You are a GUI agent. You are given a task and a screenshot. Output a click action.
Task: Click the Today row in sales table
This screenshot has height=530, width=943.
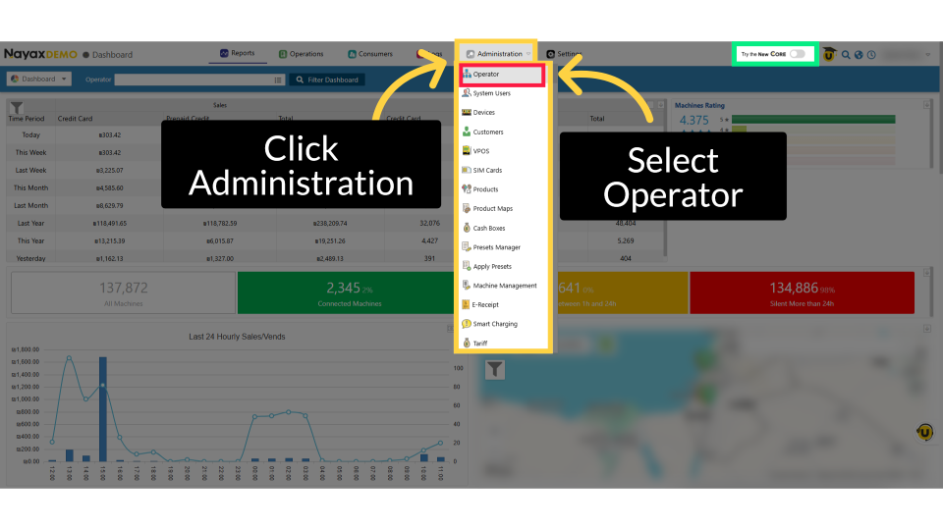point(30,135)
